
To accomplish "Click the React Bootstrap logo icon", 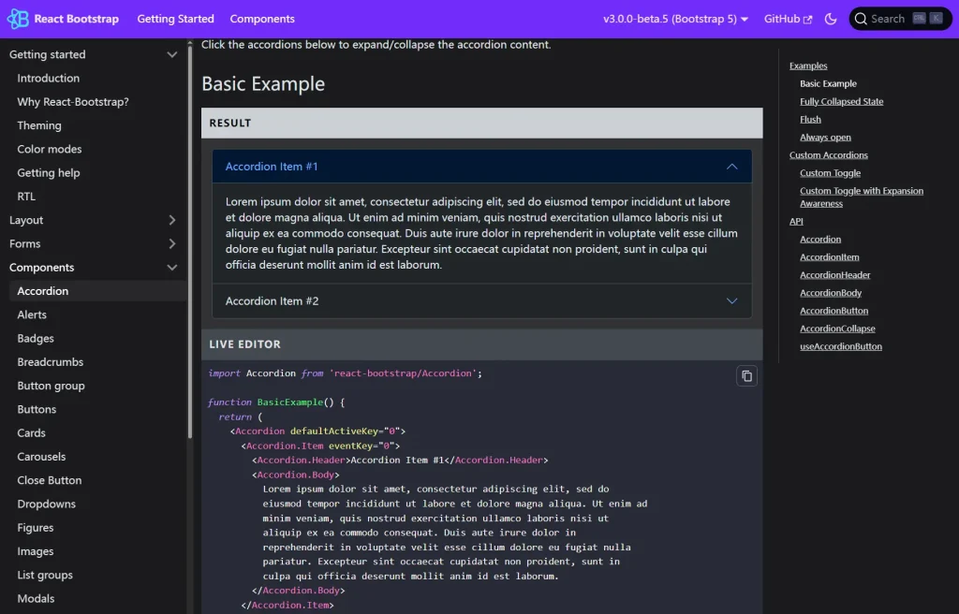I will click(18, 18).
